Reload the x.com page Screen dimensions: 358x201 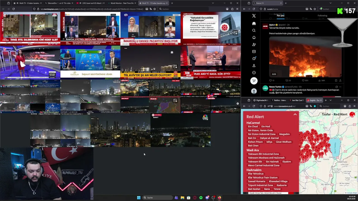coord(254,9)
